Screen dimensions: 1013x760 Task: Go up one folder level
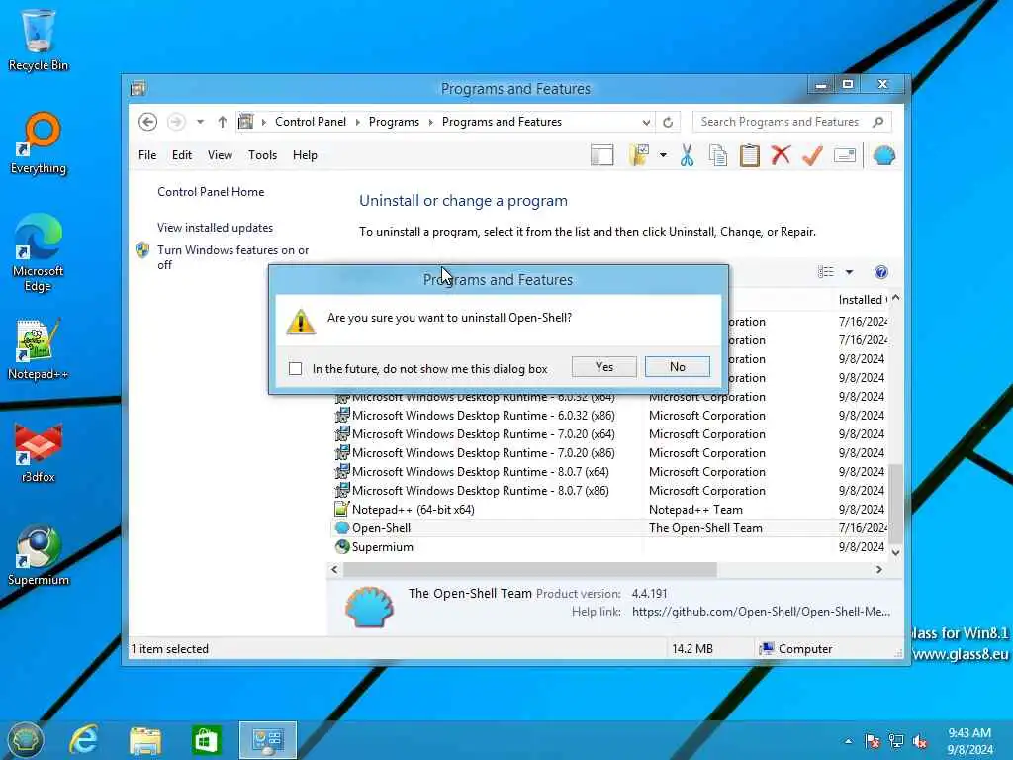[223, 122]
